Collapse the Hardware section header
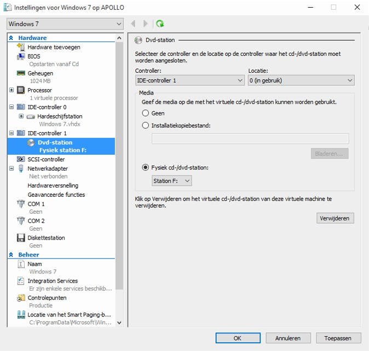 (x=11, y=38)
